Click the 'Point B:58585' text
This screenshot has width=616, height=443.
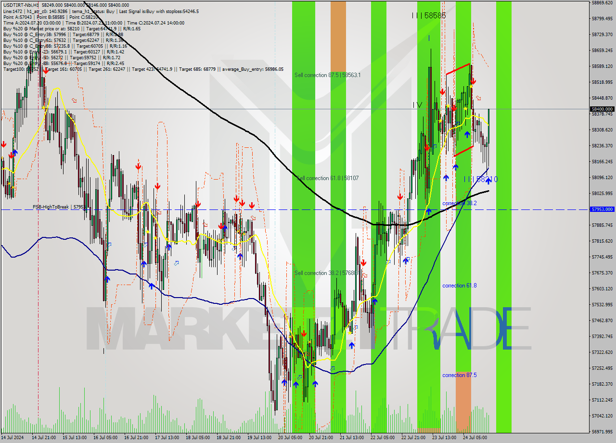point(51,17)
